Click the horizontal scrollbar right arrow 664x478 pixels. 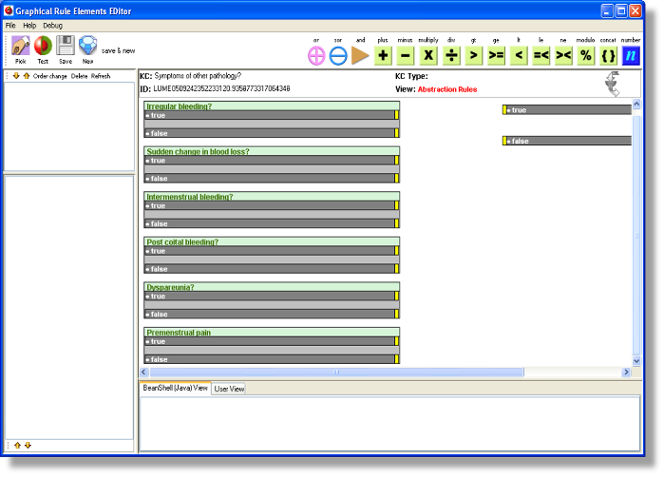(x=625, y=373)
